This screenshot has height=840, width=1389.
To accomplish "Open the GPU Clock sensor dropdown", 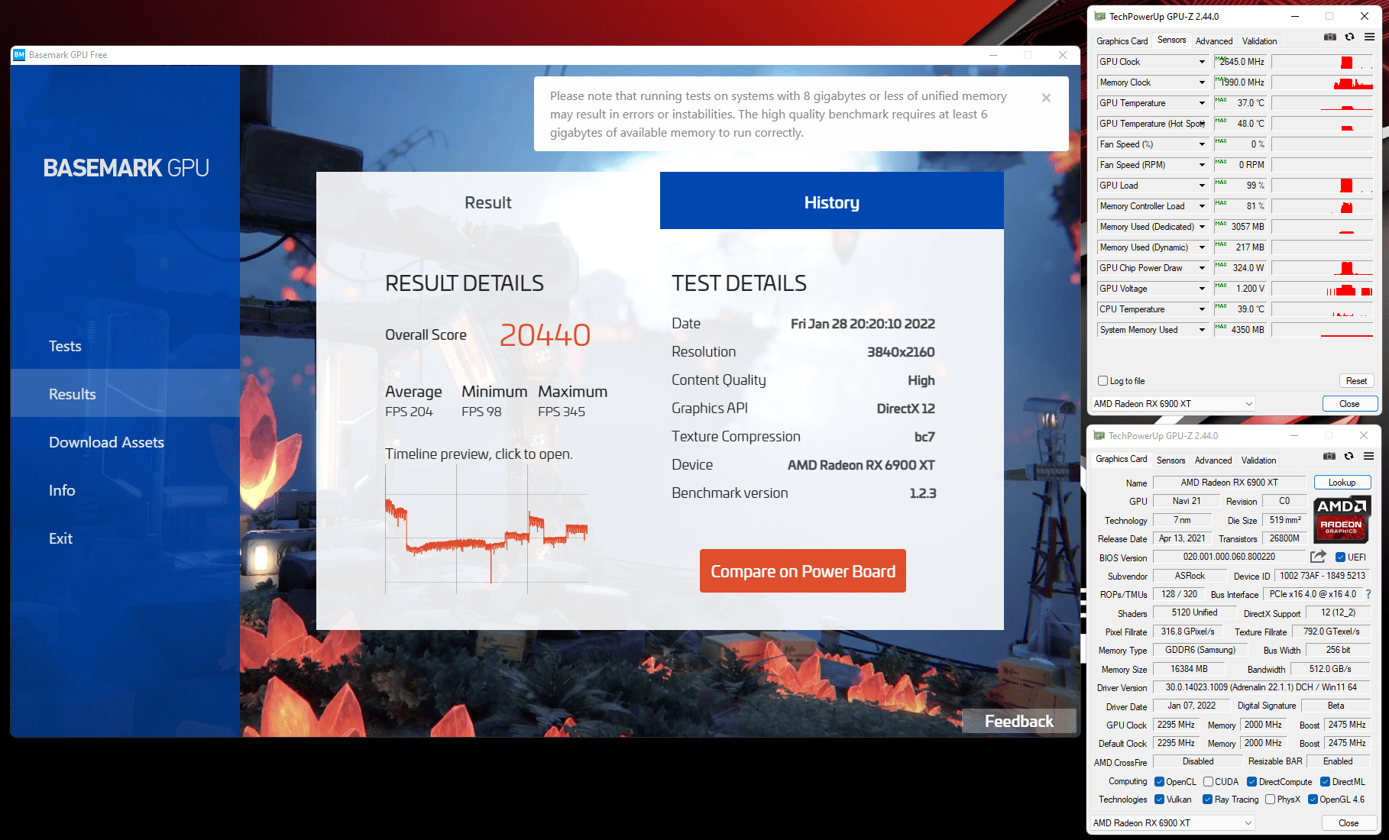I will [1202, 62].
